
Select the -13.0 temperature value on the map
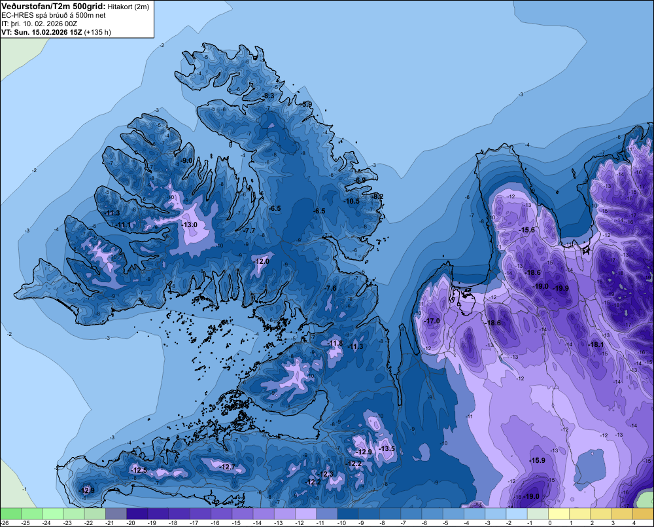pos(189,225)
